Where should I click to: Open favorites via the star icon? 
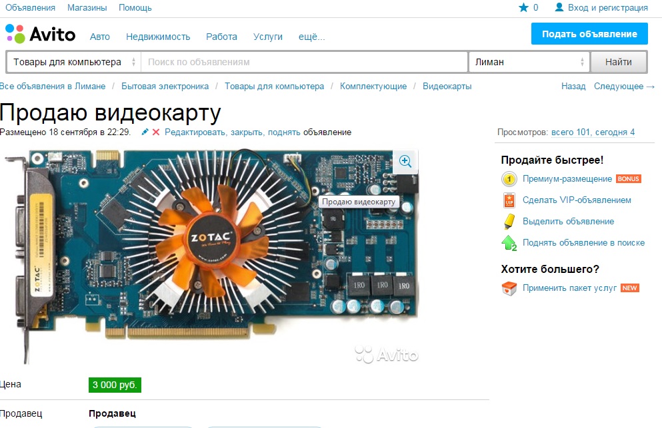tap(523, 7)
